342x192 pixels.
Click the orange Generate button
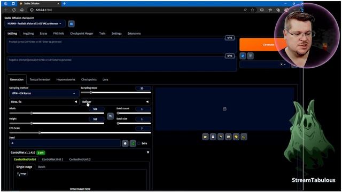coord(263,45)
